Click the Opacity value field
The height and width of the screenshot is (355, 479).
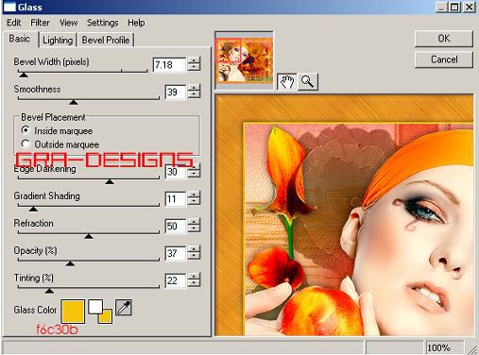tap(175, 253)
